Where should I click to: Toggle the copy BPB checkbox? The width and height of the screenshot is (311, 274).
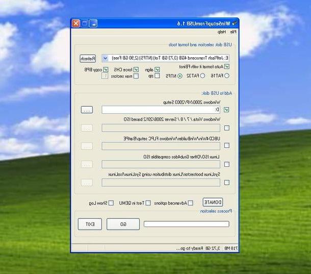point(106,69)
